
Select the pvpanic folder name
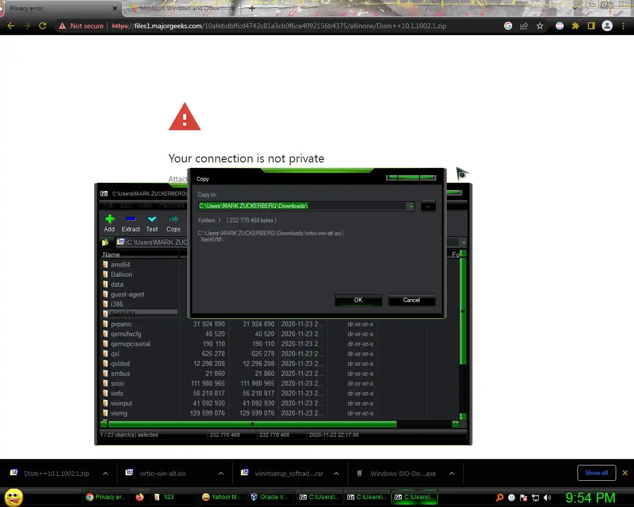click(121, 324)
